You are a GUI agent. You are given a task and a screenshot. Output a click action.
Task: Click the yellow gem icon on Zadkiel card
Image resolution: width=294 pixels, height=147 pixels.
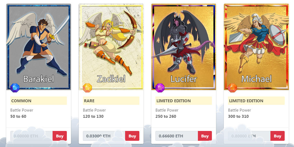click(87, 88)
